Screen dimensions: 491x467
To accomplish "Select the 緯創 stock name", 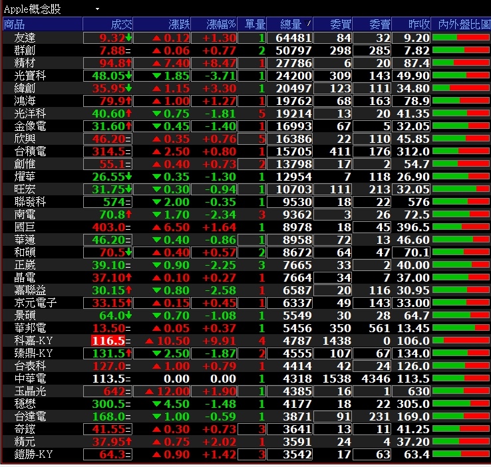I will pyautogui.click(x=25, y=88).
